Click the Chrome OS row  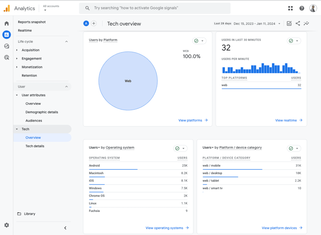[x=138, y=196]
